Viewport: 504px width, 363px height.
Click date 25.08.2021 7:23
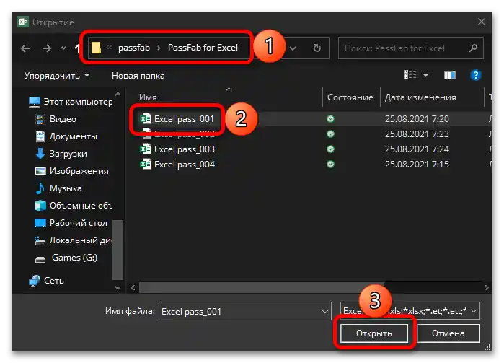(x=417, y=134)
